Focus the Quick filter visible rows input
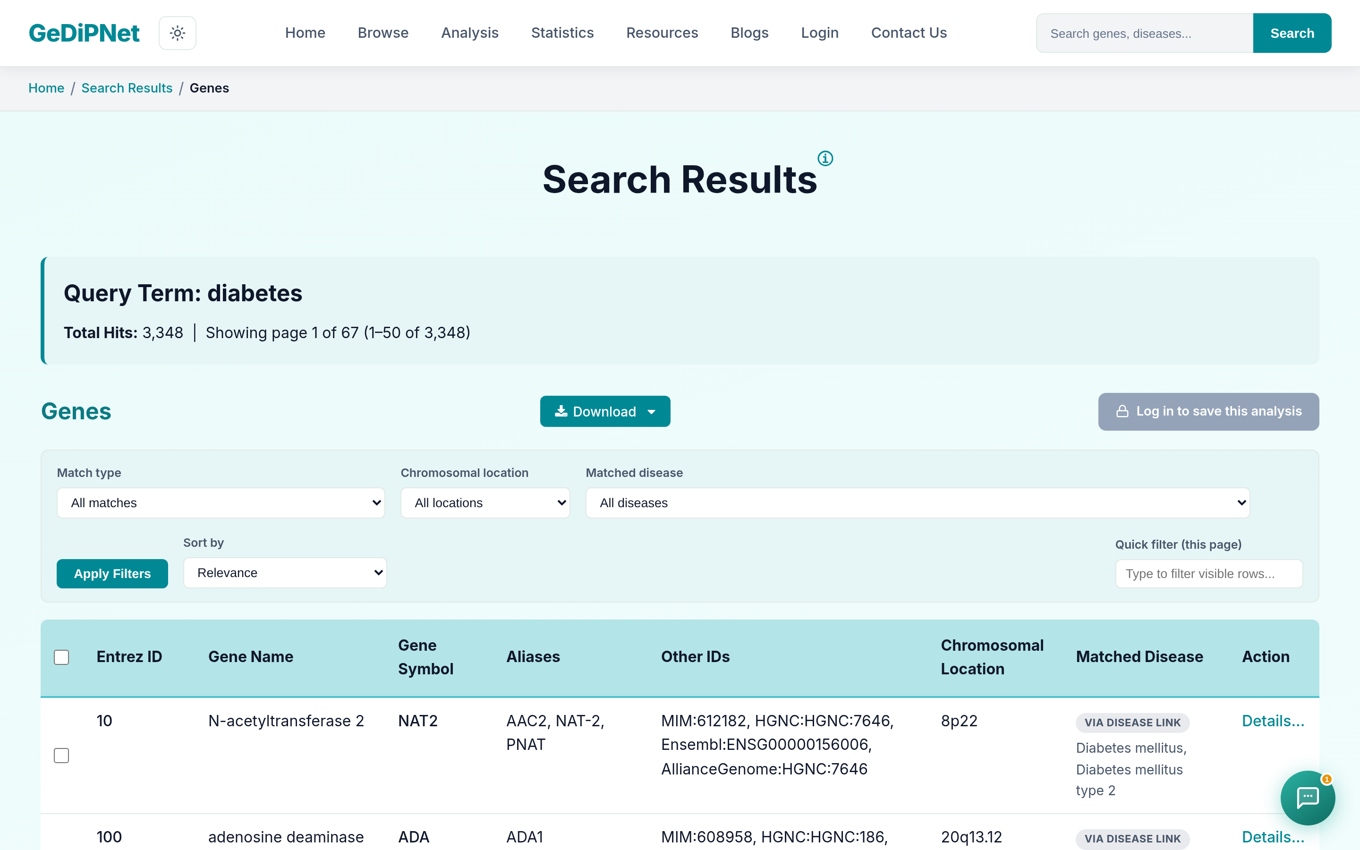This screenshot has width=1360, height=850. pos(1209,573)
